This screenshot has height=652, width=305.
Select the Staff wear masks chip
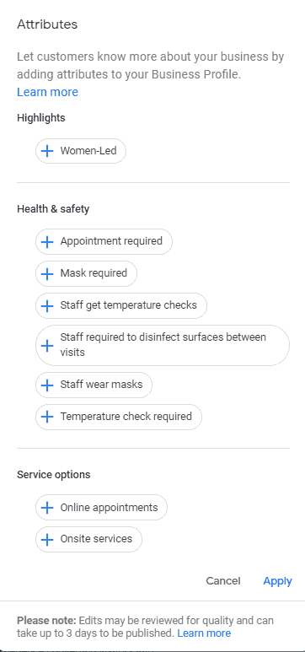coord(94,385)
